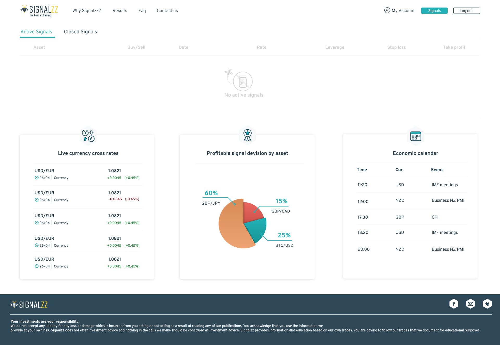Click the calendar icon above Economic calendar
Viewport: 500px width, 345px height.
(415, 136)
